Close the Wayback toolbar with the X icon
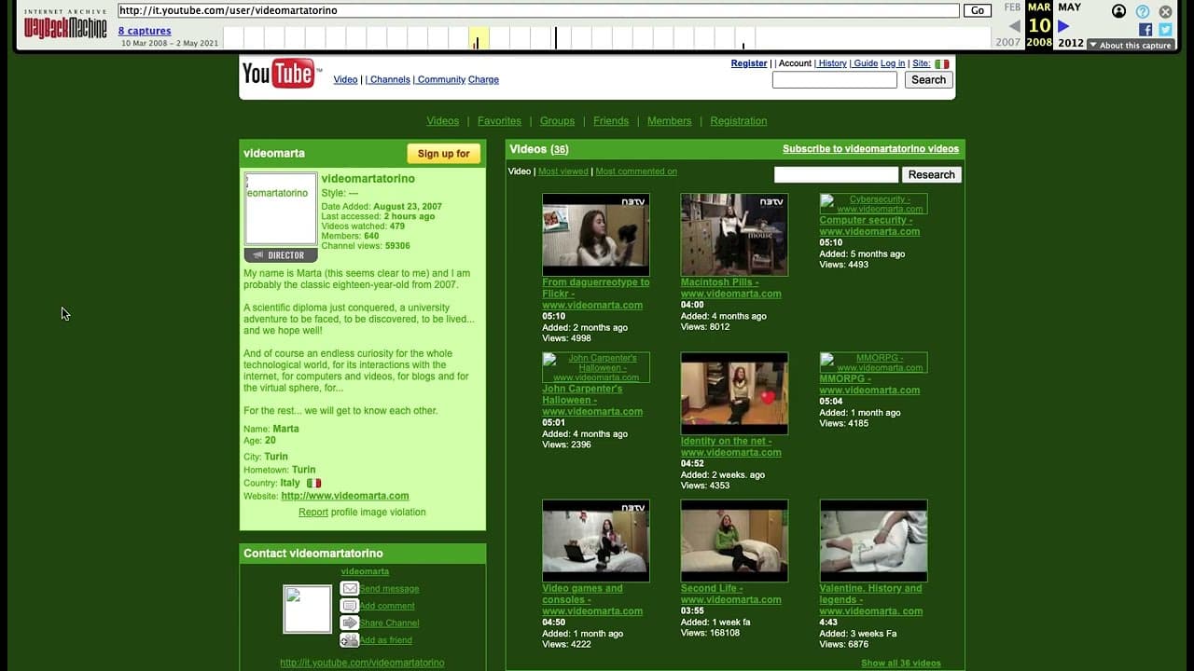The height and width of the screenshot is (671, 1194). [x=1165, y=11]
